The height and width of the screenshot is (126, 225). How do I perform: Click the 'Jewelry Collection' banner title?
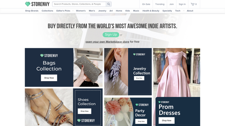tap(141, 71)
